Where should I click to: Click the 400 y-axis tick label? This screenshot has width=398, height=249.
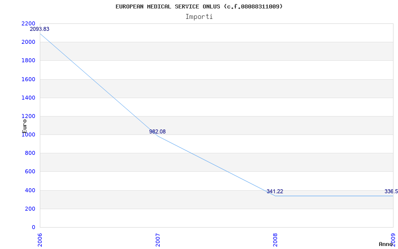click(x=30, y=190)
